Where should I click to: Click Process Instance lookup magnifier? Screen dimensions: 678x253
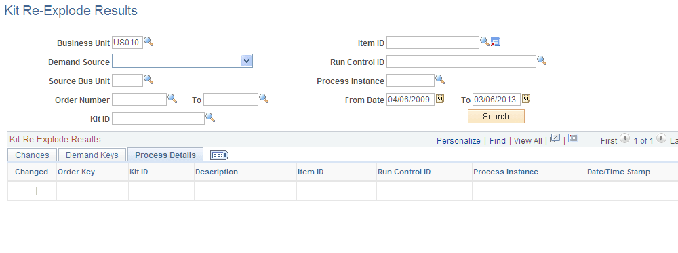[440, 80]
